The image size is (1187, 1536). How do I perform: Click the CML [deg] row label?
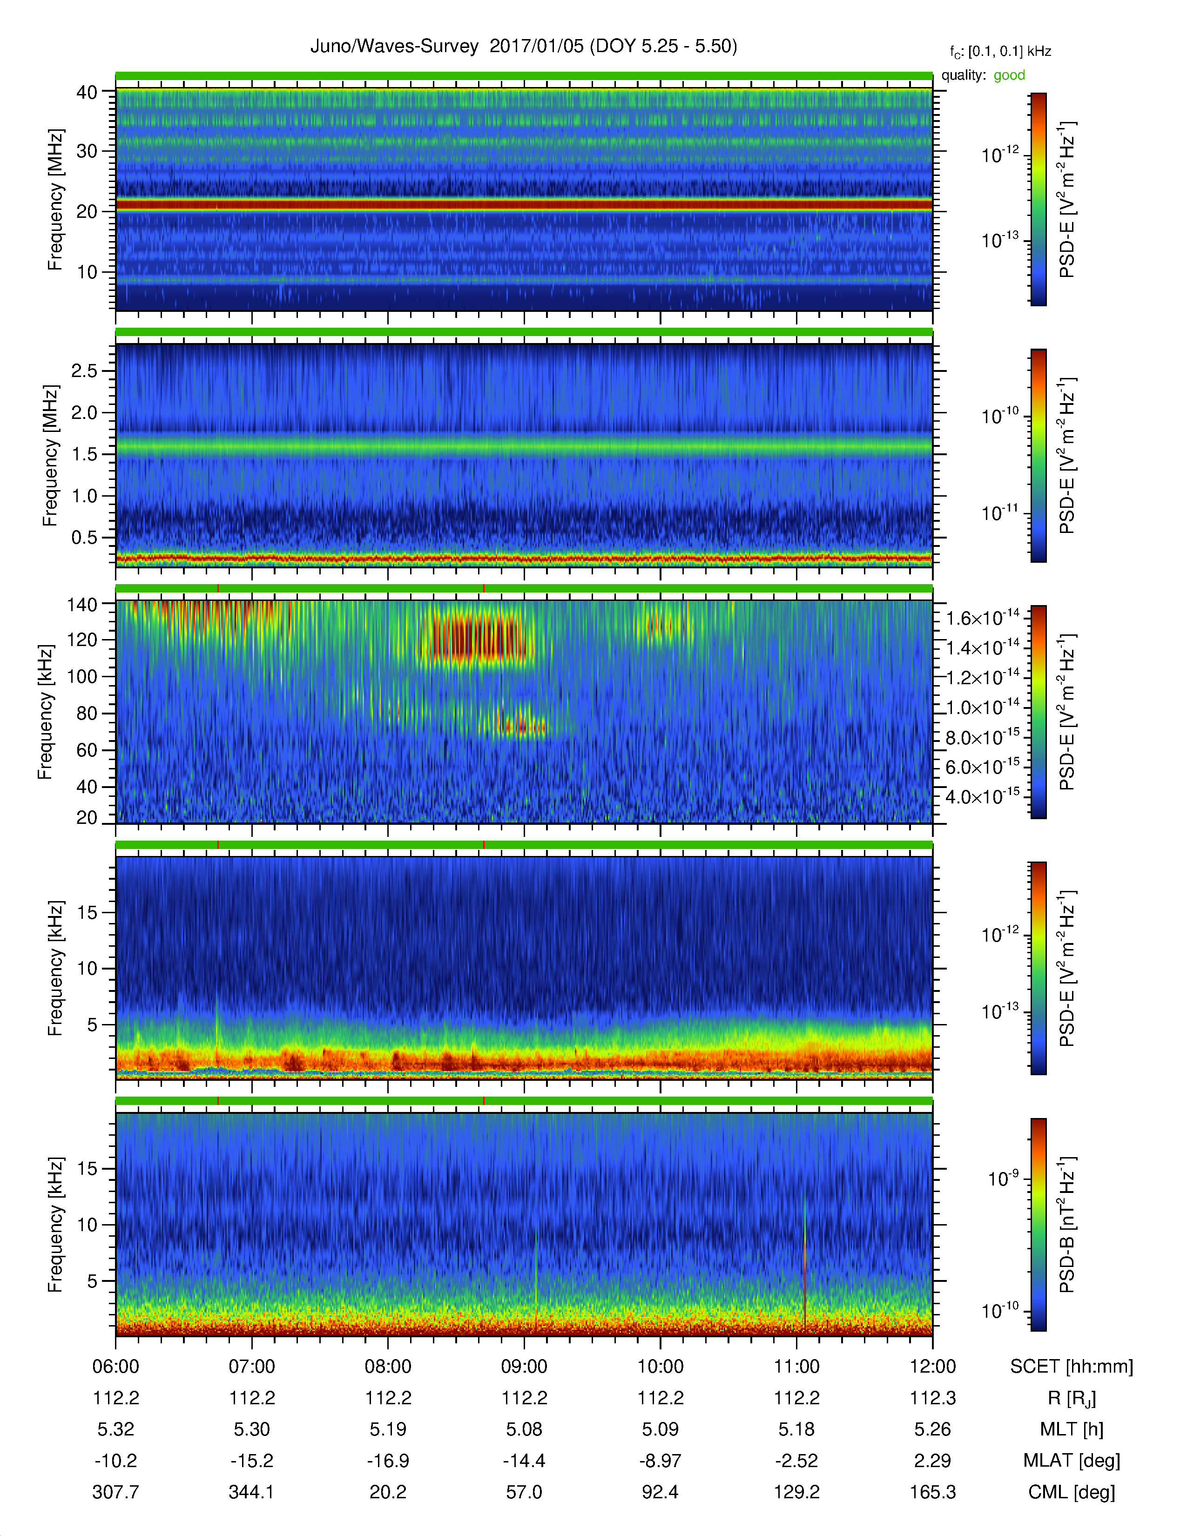coord(1072,1492)
